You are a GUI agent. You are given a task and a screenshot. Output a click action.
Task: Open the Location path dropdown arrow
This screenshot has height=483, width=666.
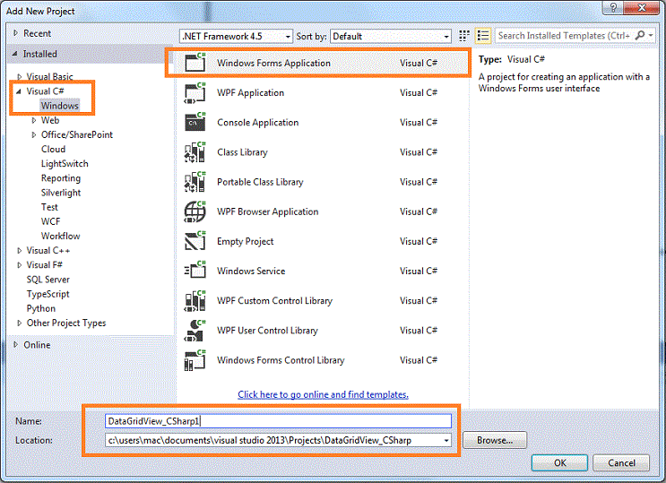(x=446, y=441)
